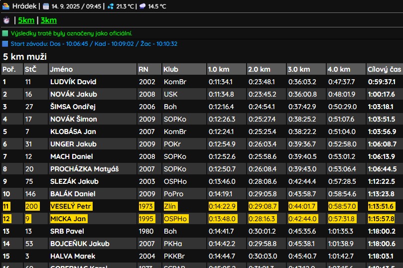Click the Cílový čas column header
403x268 pixels.
384,69
